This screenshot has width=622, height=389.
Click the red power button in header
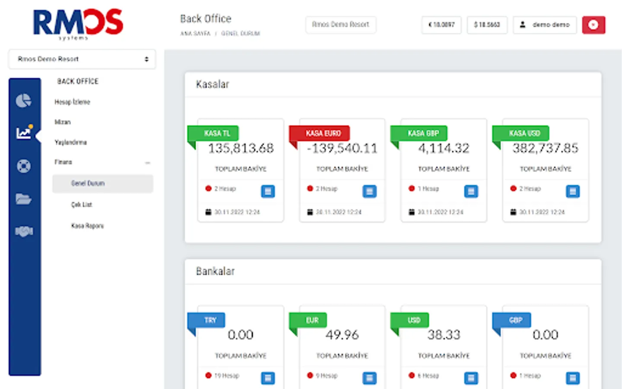593,25
